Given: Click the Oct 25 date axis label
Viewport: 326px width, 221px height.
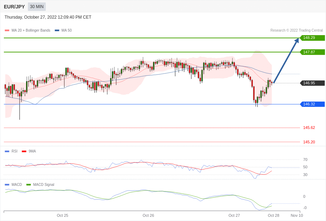Looking at the screenshot, I should (62, 215).
